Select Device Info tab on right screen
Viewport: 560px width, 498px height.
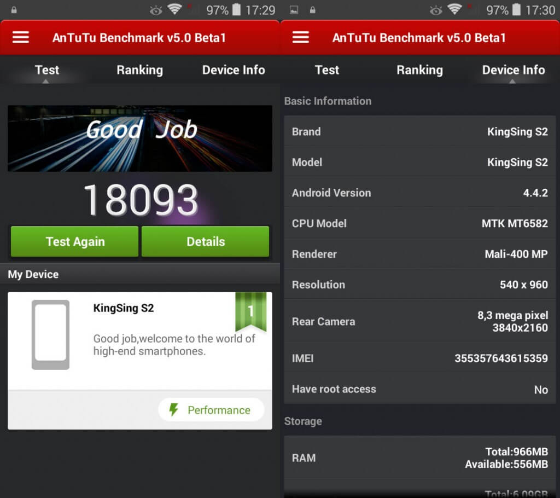point(514,70)
